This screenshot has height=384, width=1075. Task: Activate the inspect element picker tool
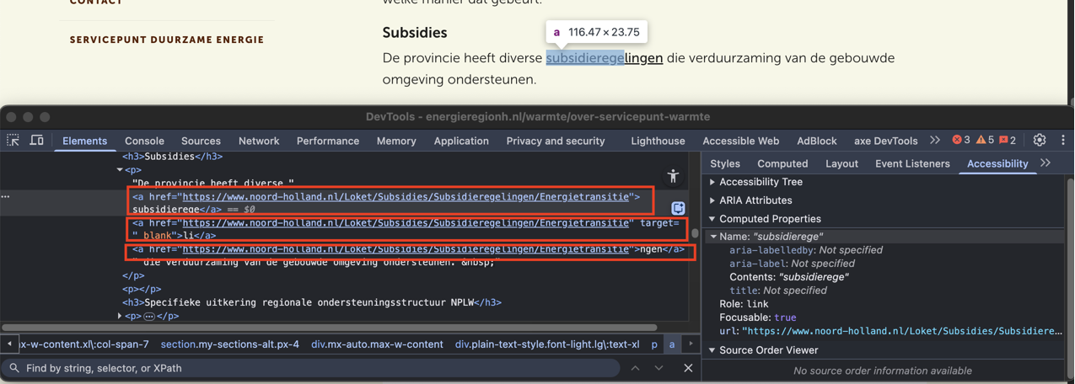(x=13, y=141)
